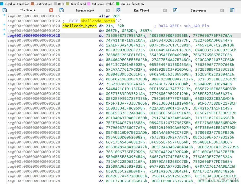Click value 0B4592BEC3F910DACh
The image size is (241, 184).
point(170,70)
